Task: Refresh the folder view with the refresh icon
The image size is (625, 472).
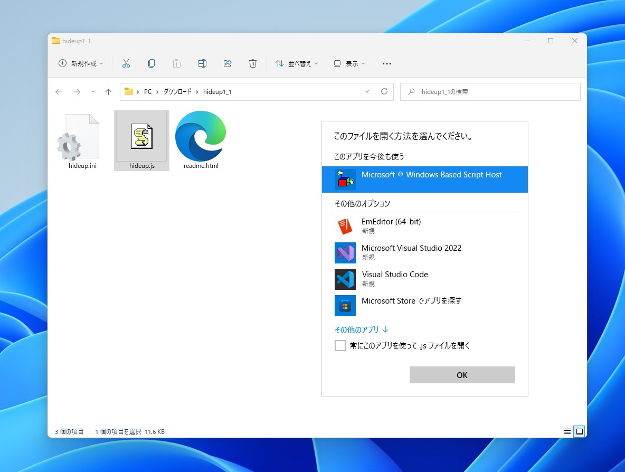Action: point(384,91)
